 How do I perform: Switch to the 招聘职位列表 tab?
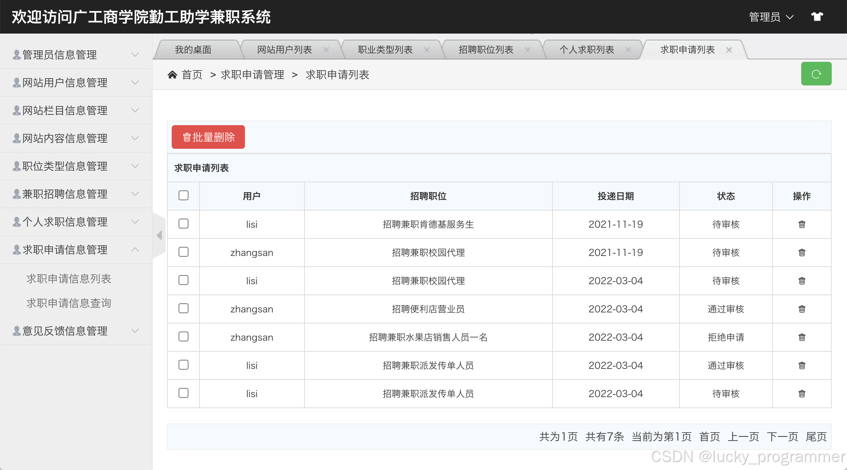[486, 50]
